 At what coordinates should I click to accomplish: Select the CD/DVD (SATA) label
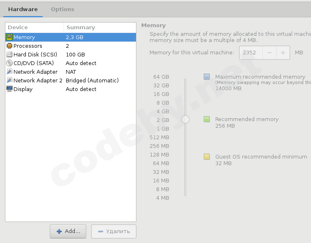pos(34,63)
